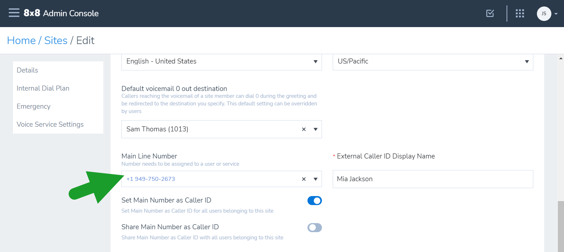Viewport: 564px width, 252px height.
Task: Click the scrollbar up arrow
Action: (x=561, y=58)
